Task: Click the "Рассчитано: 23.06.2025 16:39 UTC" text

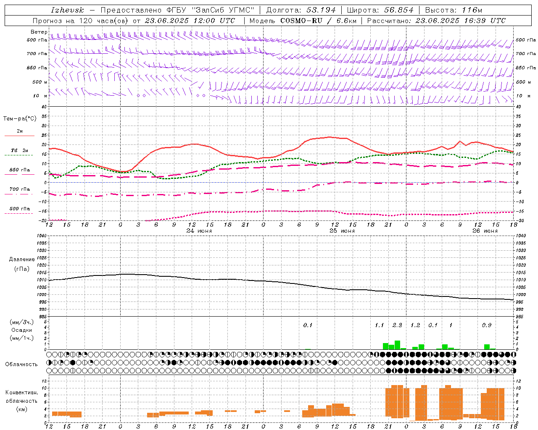Action: coord(436,21)
